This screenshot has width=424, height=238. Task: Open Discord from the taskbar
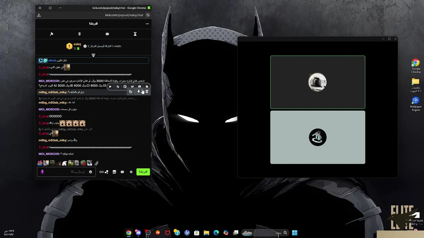pyautogui.click(x=138, y=233)
